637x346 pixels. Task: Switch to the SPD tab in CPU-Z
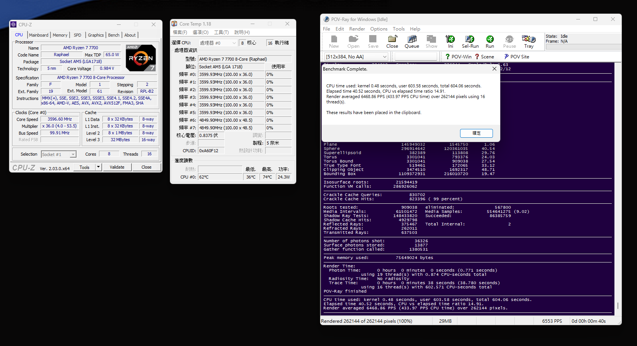pos(78,35)
